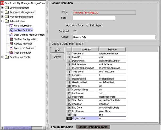Click the Middle Name code key cell
161x130 pixels.
85,64
